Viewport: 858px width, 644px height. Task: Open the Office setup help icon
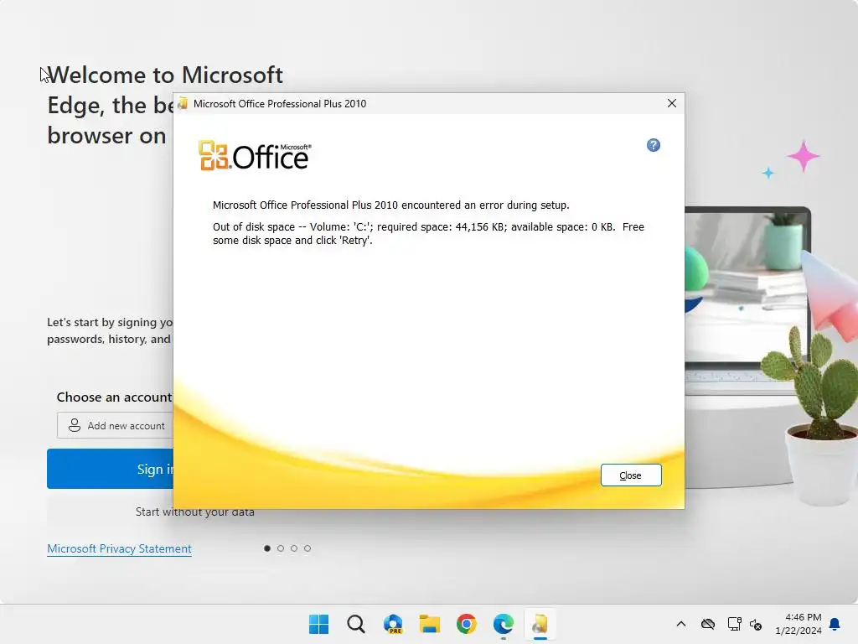(654, 145)
